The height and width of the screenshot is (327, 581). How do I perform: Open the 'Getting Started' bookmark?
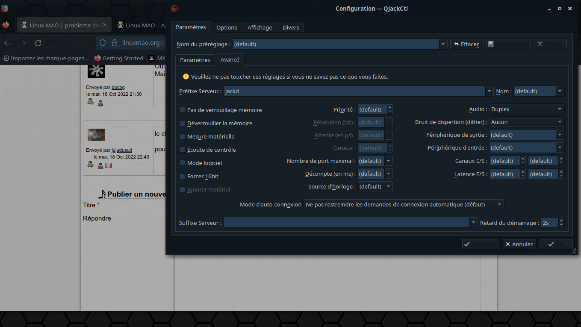(x=119, y=58)
